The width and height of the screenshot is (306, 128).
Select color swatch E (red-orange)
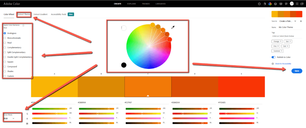click(241, 87)
